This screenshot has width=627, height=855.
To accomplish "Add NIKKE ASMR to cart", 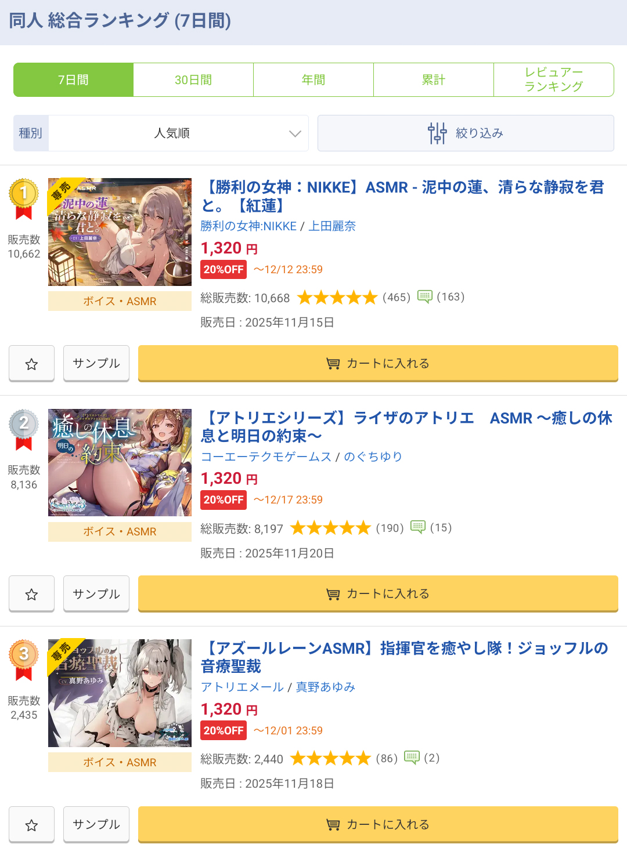I will pos(378,364).
